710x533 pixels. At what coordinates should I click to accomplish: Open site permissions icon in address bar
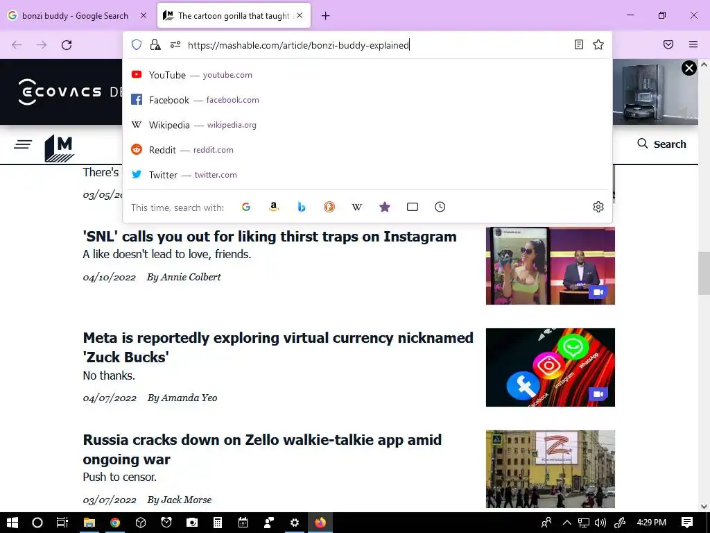(x=175, y=44)
